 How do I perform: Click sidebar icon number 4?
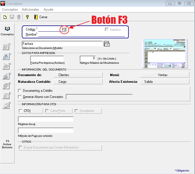tap(6, 76)
